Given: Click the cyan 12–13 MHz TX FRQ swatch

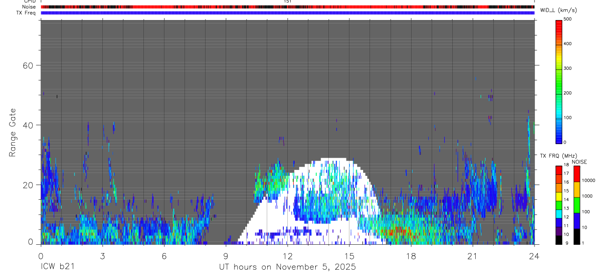Looking at the screenshot, I should click(558, 214).
